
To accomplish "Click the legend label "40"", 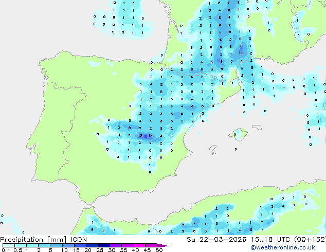I will (135, 250).
